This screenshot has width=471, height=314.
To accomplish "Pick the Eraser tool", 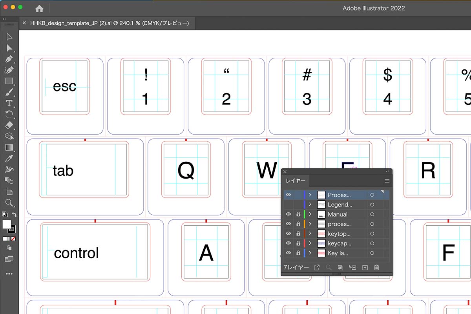I will 9,125.
